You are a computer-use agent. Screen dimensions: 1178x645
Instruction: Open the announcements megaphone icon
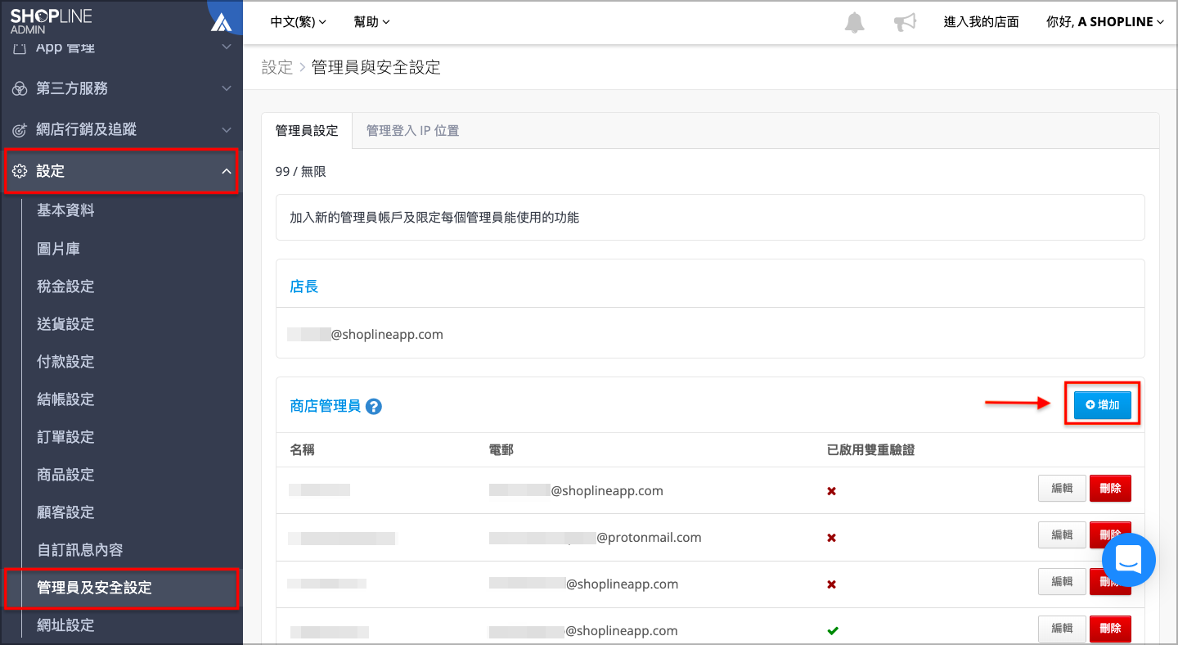click(x=905, y=22)
